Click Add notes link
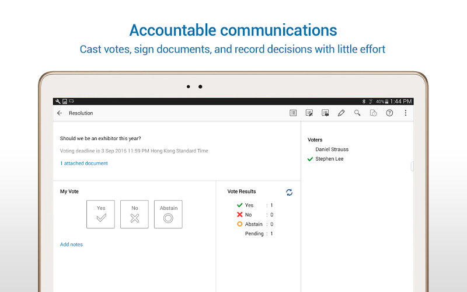The width and height of the screenshot is (467, 292). [71, 245]
